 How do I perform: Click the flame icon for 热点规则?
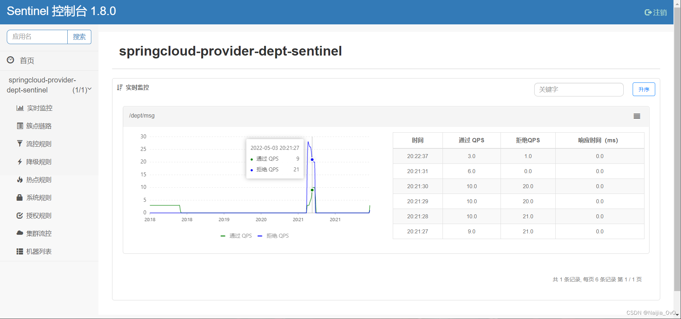[20, 180]
